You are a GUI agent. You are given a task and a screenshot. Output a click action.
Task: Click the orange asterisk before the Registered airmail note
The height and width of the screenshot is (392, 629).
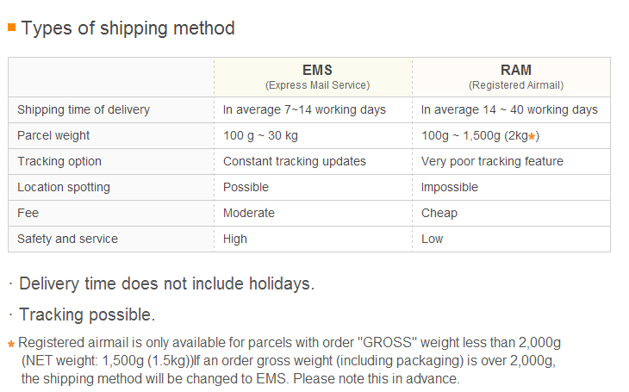pos(11,344)
